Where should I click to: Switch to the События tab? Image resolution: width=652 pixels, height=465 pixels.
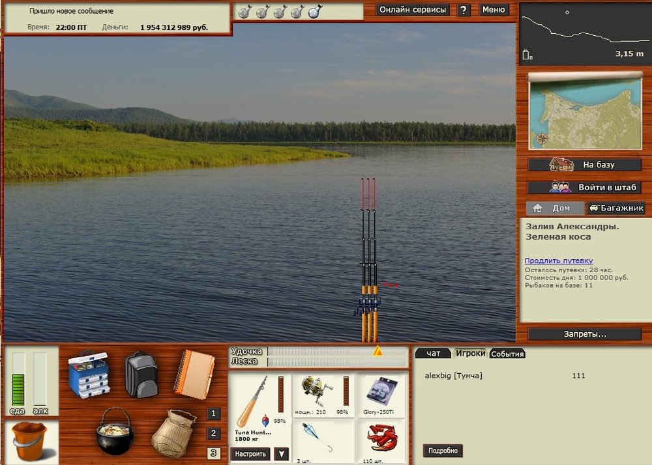pos(507,354)
